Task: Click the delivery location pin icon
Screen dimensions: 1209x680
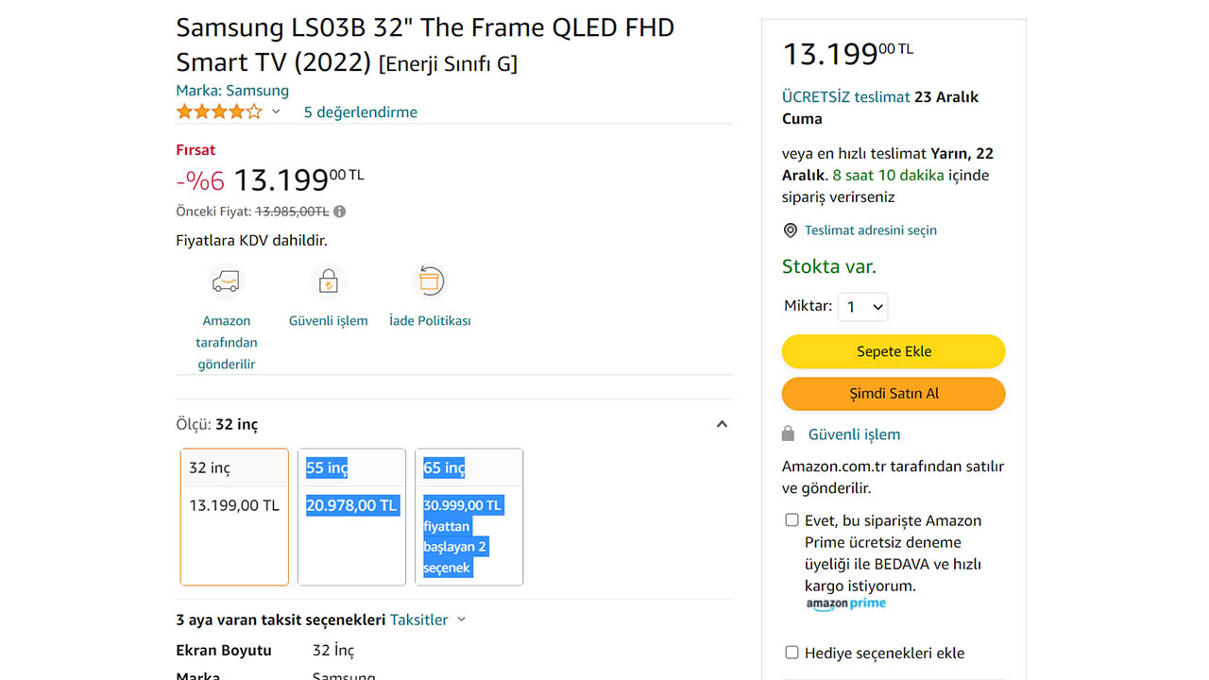Action: (790, 229)
